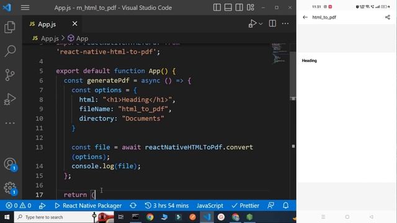
Task: Click the Prettier status bar item
Action: [x=246, y=206]
